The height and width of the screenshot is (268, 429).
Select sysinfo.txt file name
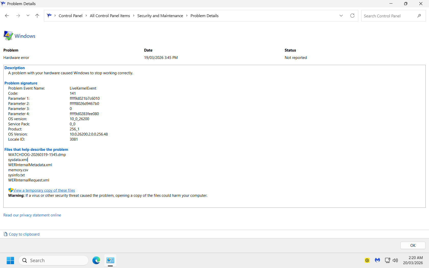point(17,175)
